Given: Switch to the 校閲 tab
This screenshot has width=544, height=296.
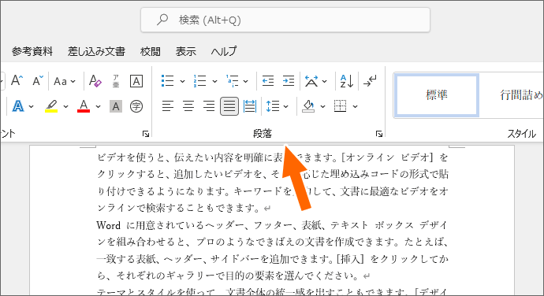Looking at the screenshot, I should [x=151, y=52].
